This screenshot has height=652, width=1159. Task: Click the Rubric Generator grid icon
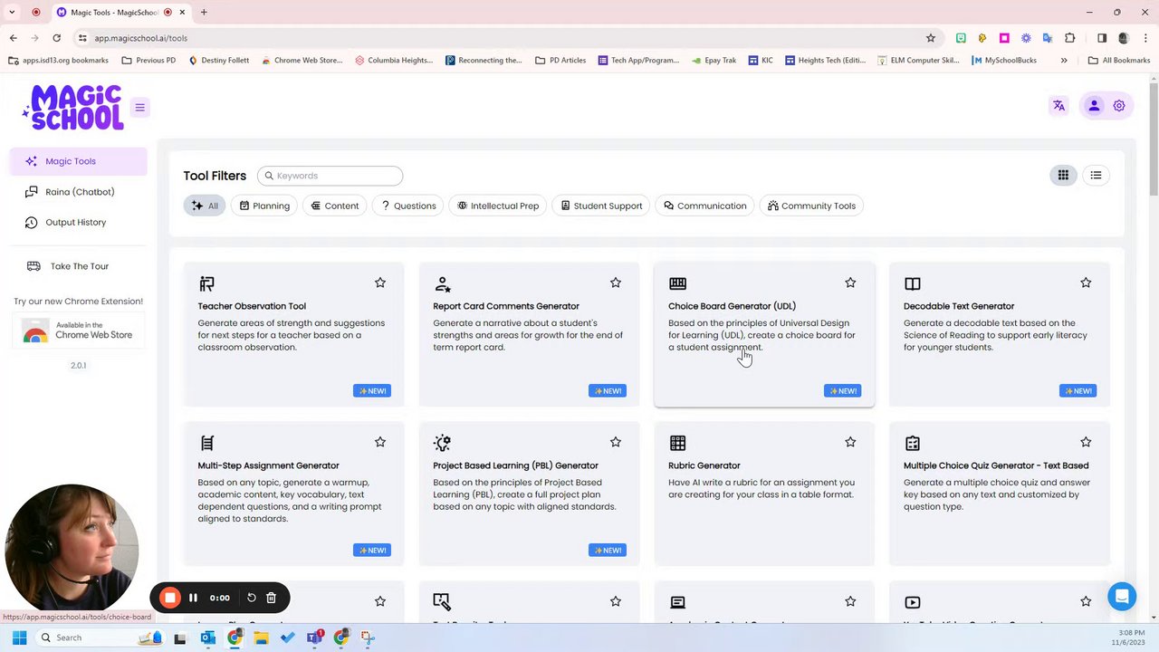pos(677,443)
